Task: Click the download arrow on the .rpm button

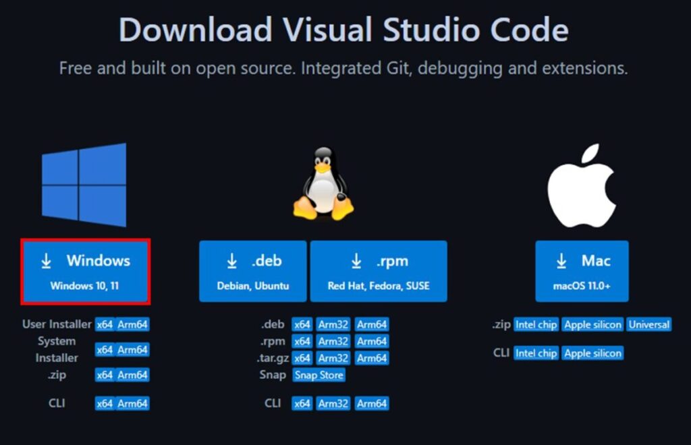Action: (356, 261)
